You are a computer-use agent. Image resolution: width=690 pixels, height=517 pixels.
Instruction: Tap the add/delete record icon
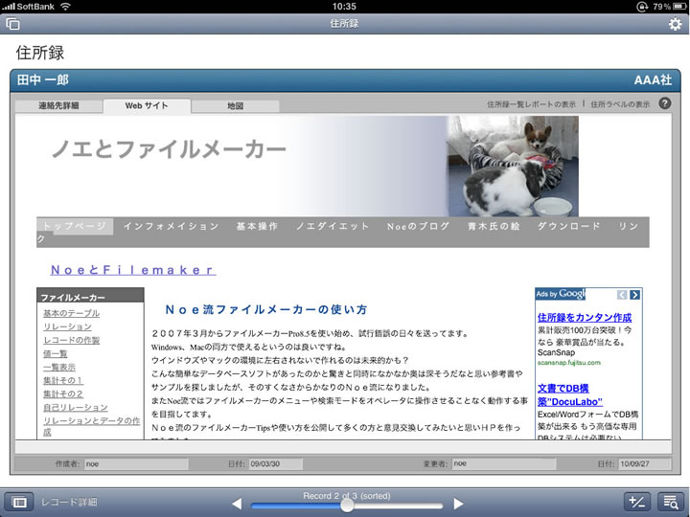point(634,502)
